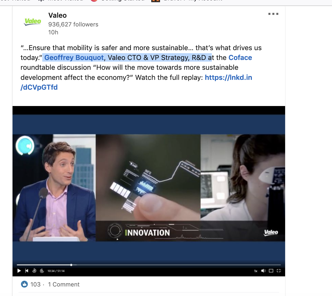
Task: Toggle fullscreen on the video player
Action: point(279,271)
